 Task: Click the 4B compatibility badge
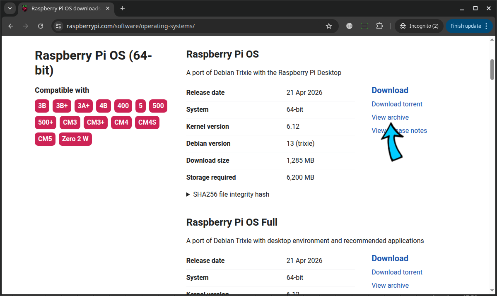click(x=104, y=106)
